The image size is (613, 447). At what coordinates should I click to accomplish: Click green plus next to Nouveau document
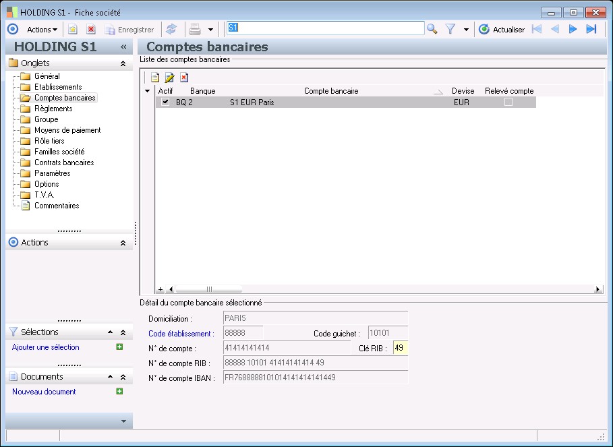pyautogui.click(x=120, y=392)
